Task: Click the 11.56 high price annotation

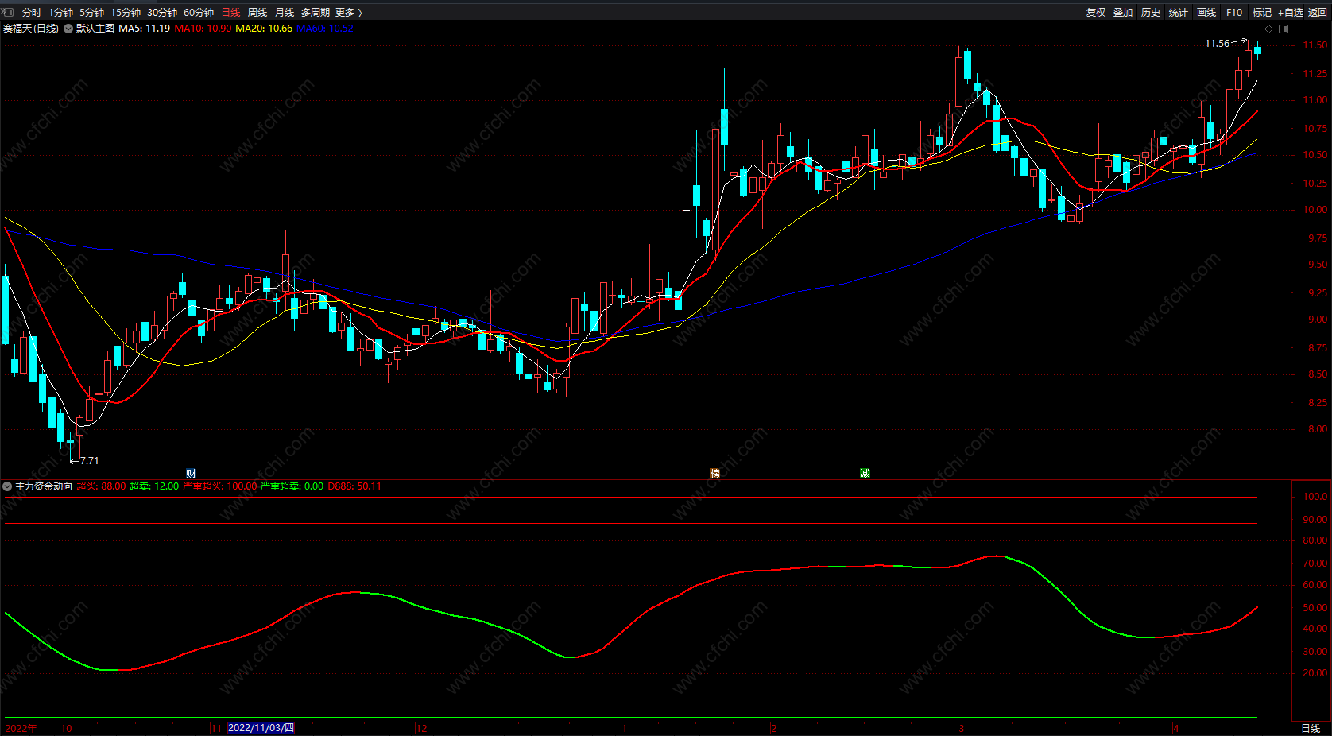Action: [1217, 44]
